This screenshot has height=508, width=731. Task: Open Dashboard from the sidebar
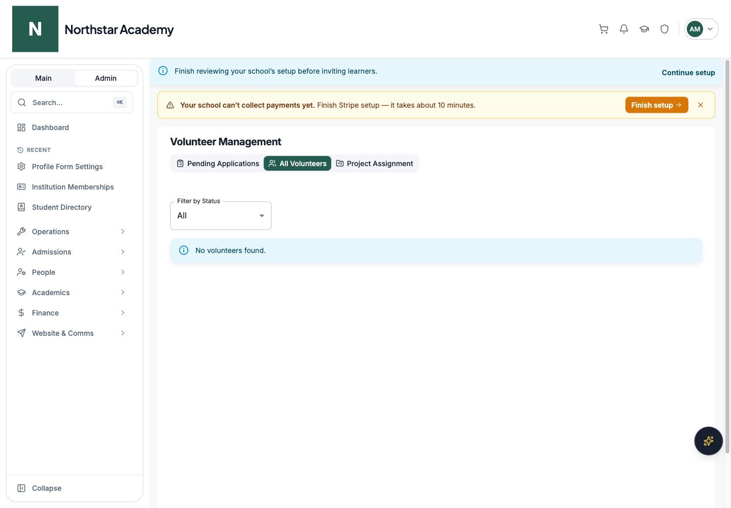click(x=72, y=128)
